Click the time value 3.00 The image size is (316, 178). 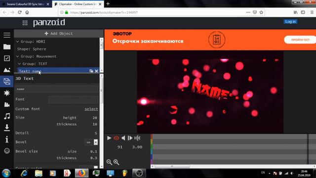137,147
